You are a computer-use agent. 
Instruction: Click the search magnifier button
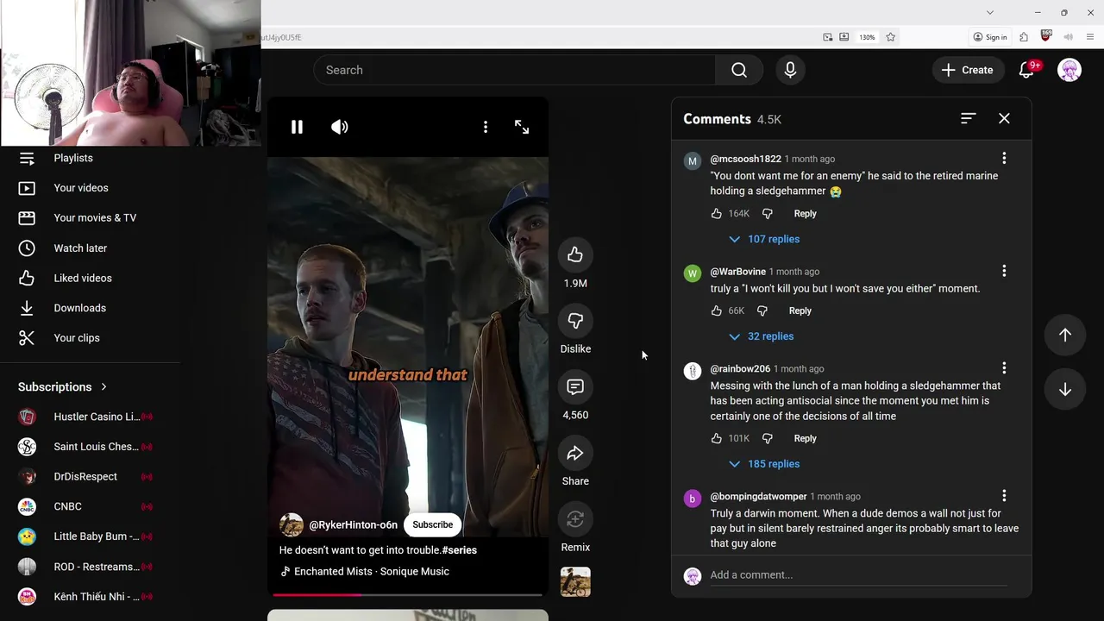(739, 70)
